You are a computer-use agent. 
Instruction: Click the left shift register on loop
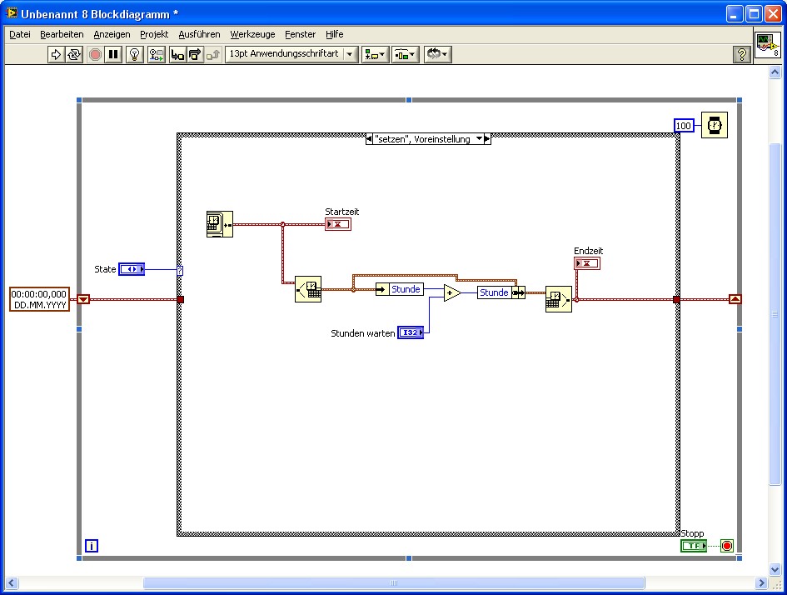83,299
